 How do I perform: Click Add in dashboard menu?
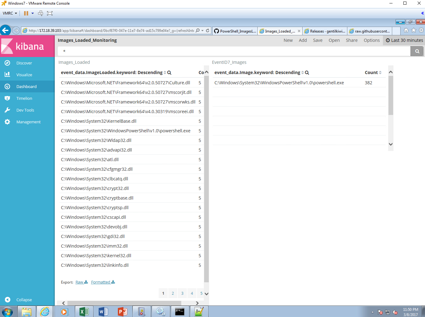[x=303, y=40]
